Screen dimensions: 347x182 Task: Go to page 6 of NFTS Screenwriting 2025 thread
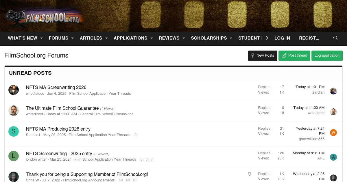coord(147,159)
